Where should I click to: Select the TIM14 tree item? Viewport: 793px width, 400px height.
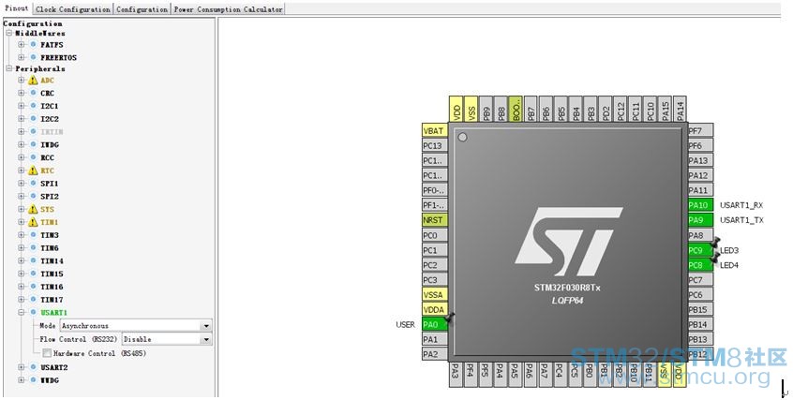click(x=52, y=261)
